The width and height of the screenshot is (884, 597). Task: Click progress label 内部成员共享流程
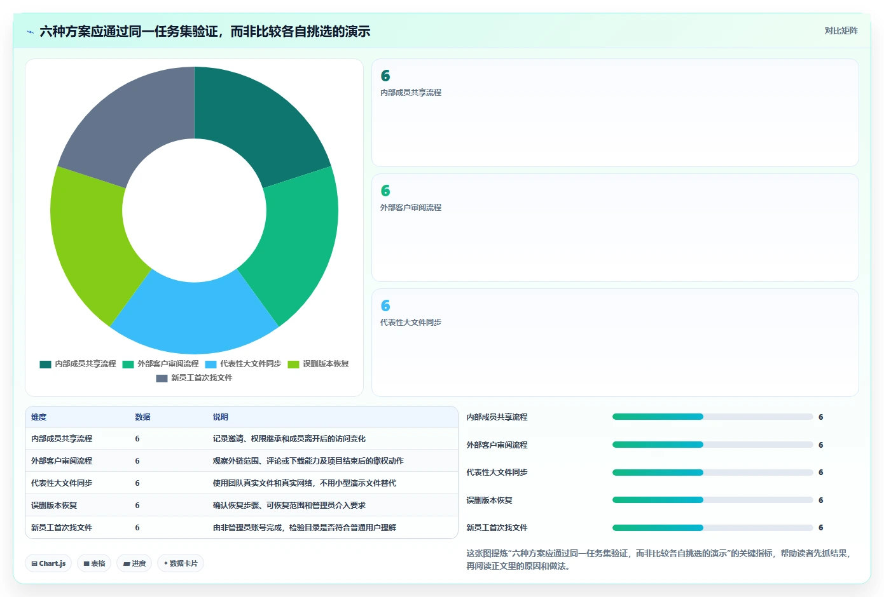[x=497, y=417]
